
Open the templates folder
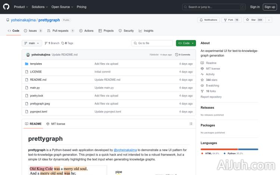[36, 64]
